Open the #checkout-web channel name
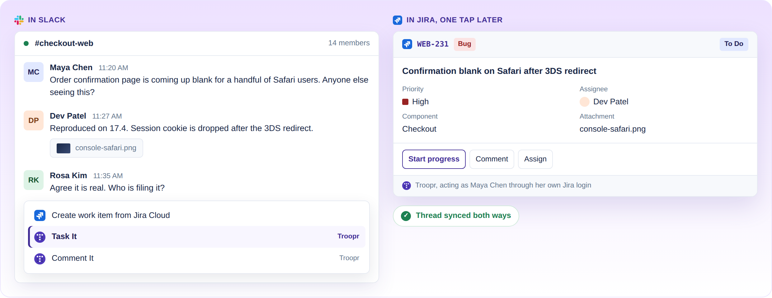This screenshot has width=772, height=298. [64, 43]
